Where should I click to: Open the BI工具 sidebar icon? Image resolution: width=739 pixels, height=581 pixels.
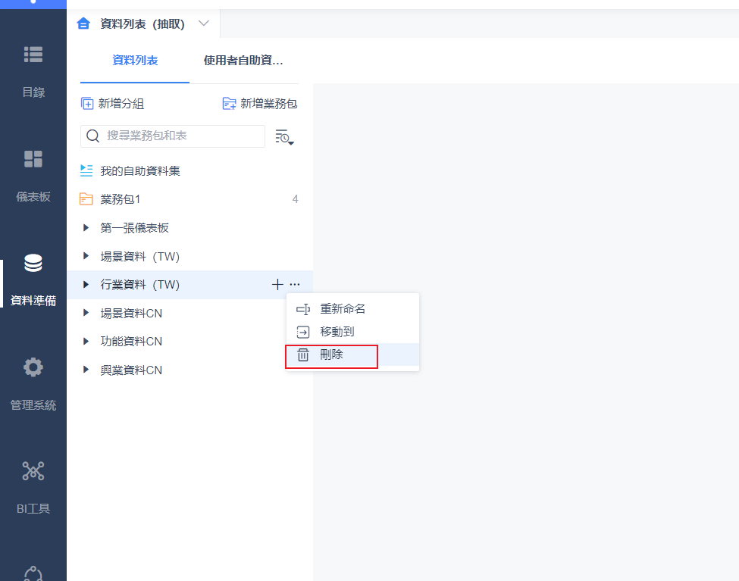click(33, 471)
